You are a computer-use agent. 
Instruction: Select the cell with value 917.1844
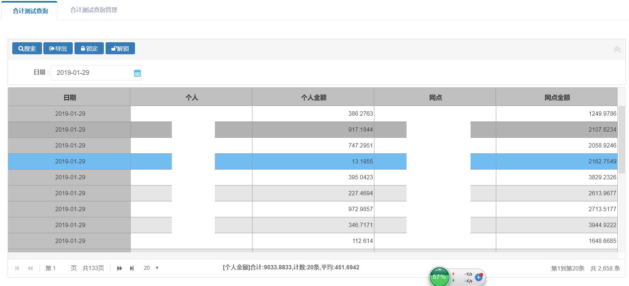pos(313,129)
